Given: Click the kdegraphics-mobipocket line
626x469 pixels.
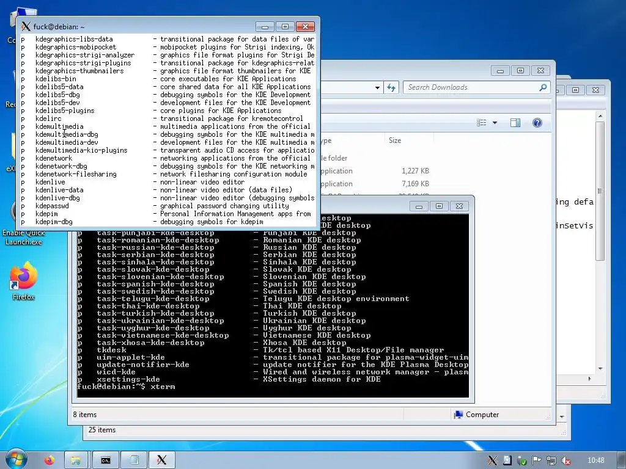Looking at the screenshot, I should click(168, 47).
